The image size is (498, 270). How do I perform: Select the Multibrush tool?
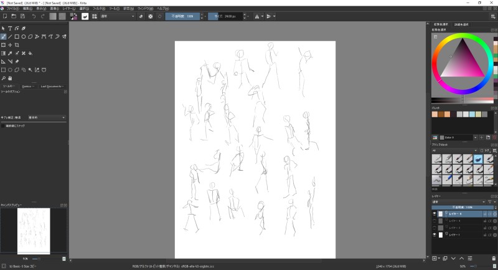pyautogui.click(x=64, y=37)
